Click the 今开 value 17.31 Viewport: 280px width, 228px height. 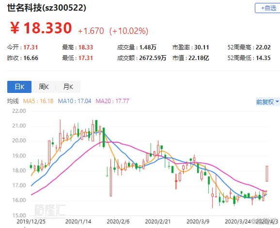pos(31,47)
